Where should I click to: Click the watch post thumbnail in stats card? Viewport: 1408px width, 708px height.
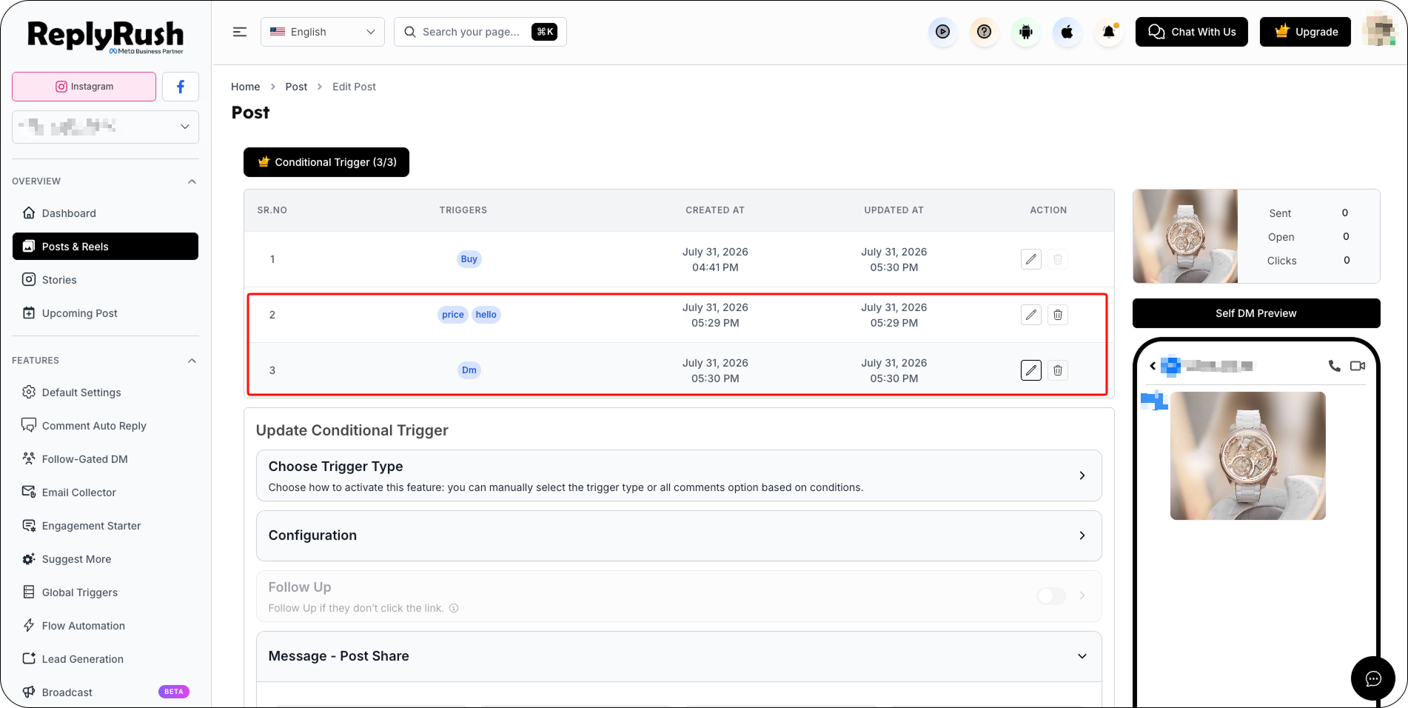coord(1185,236)
